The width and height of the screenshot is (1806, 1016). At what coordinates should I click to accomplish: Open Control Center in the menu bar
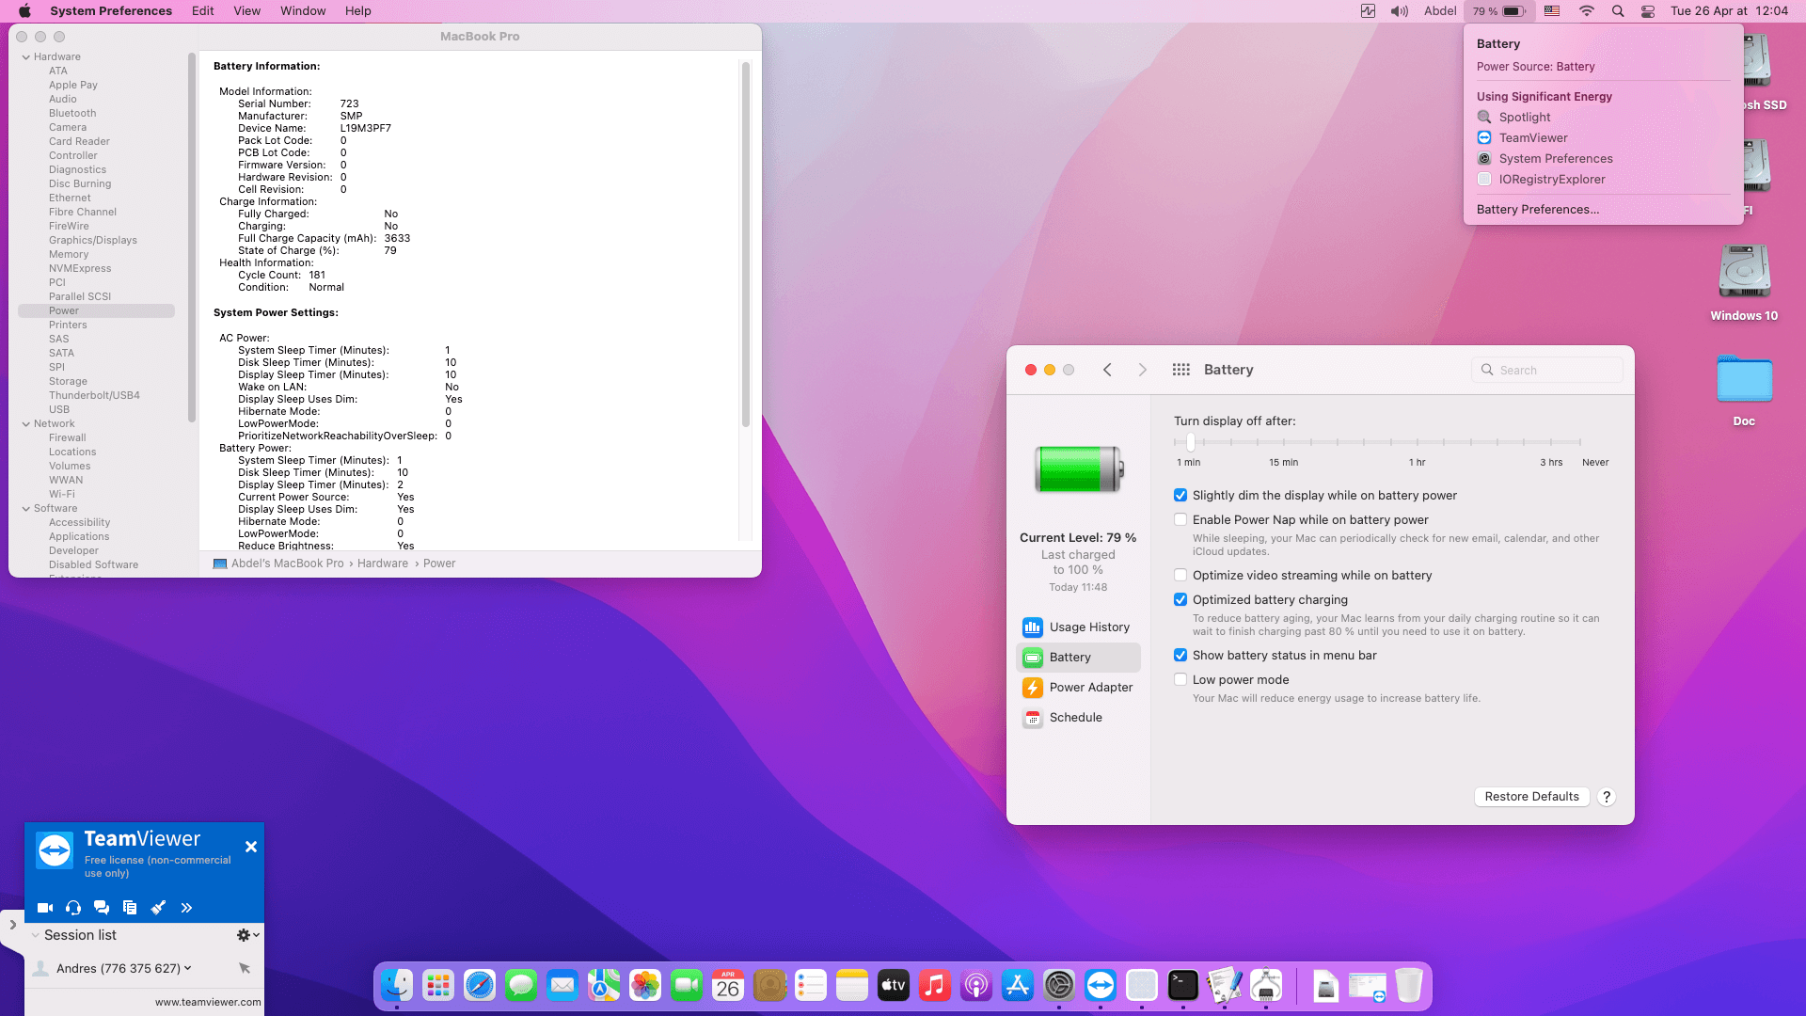[1648, 11]
